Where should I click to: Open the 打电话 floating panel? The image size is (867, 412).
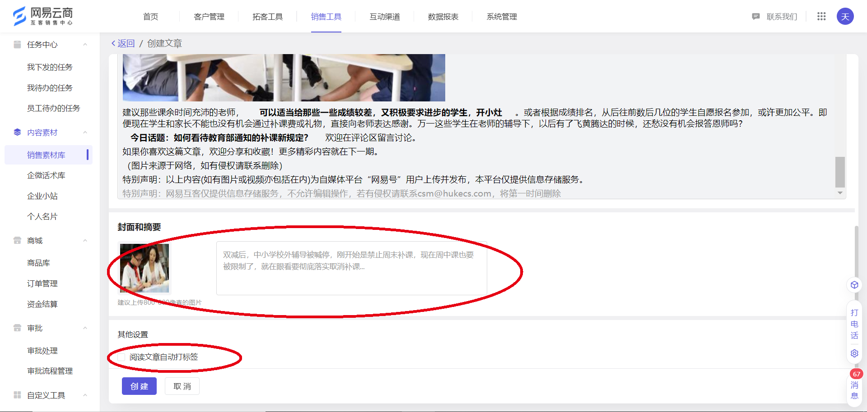tap(854, 324)
